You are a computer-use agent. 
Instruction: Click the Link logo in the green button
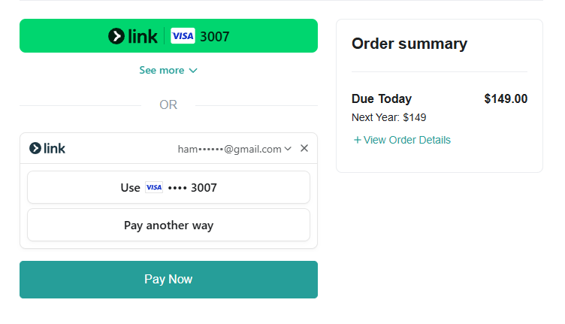coord(133,36)
